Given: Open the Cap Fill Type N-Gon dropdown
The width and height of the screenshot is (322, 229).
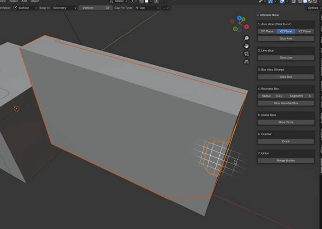Looking at the screenshot, I should (x=146, y=8).
